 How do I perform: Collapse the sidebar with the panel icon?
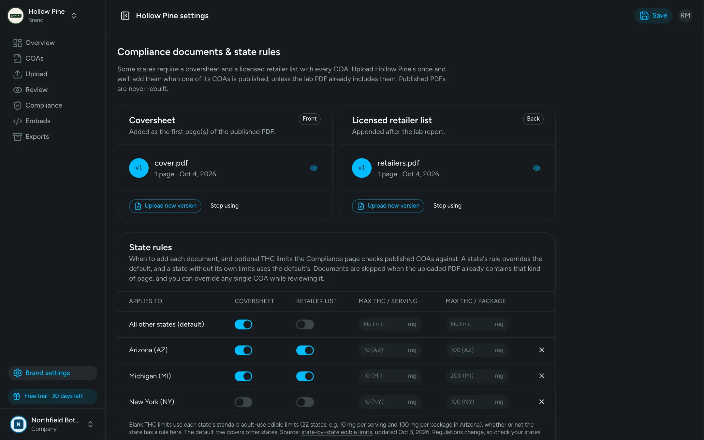tap(125, 16)
